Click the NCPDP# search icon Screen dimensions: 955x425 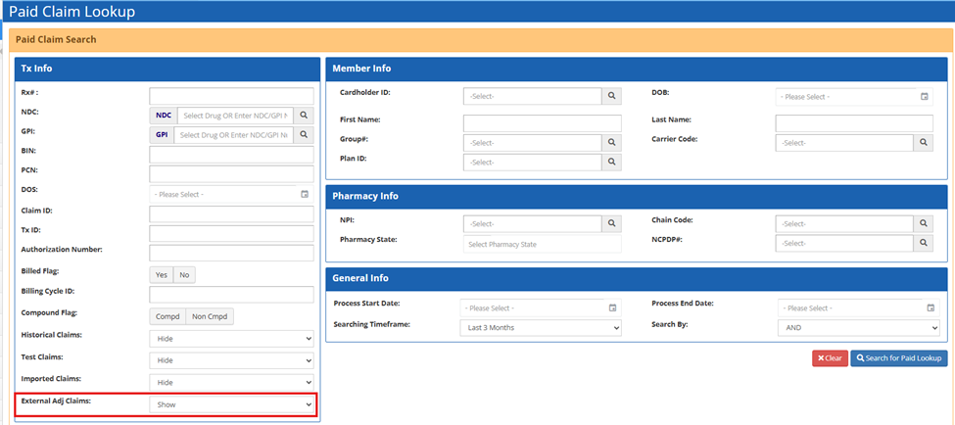coord(924,243)
